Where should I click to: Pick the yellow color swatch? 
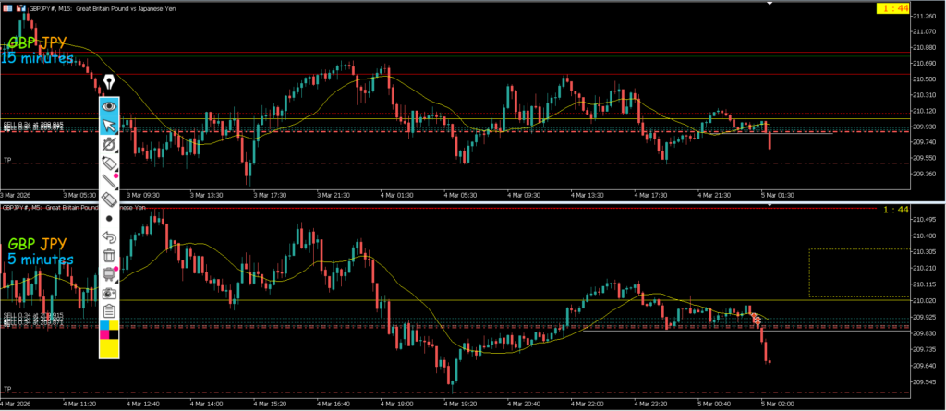point(109,348)
